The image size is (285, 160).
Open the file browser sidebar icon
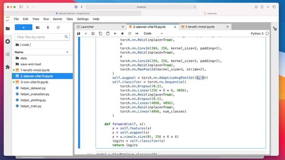[8, 28]
